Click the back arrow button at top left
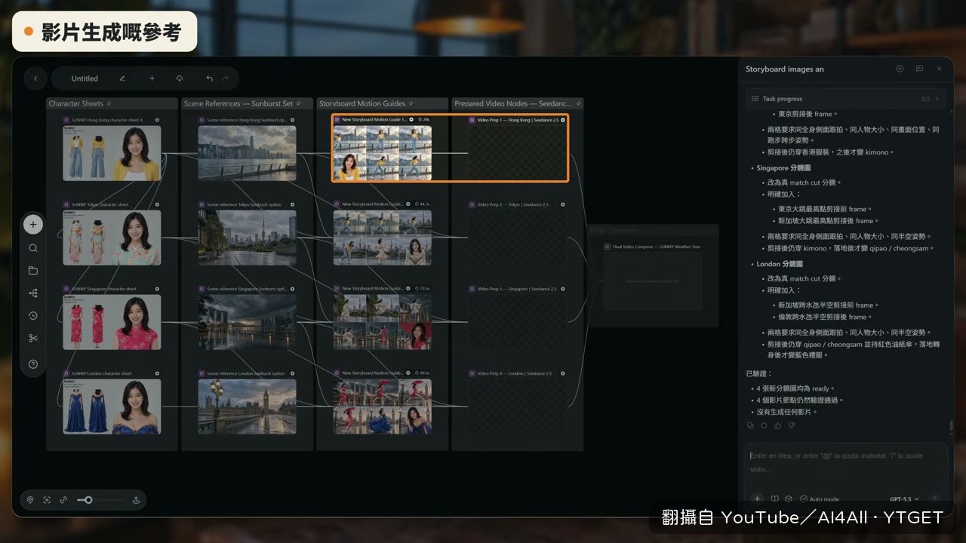This screenshot has height=543, width=966. (35, 78)
